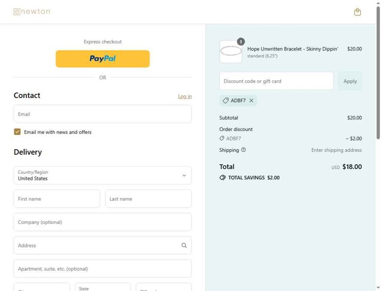The width and height of the screenshot is (381, 291).
Task: Click the Total Savings tag icon
Action: 222,177
